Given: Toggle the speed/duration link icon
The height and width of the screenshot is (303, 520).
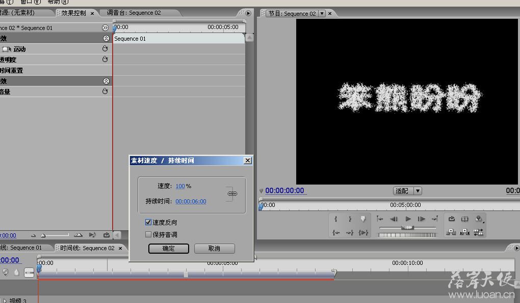Looking at the screenshot, I should click(232, 194).
